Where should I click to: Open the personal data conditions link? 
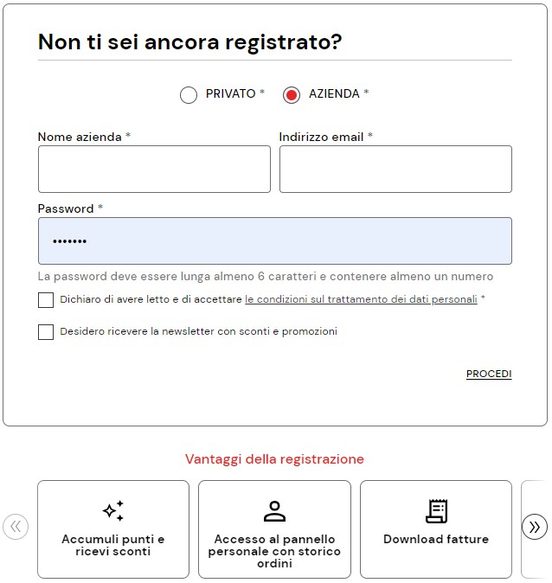pyautogui.click(x=361, y=299)
